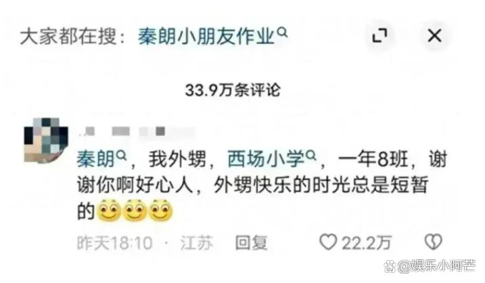Dislike the comment via broken heart icon
This screenshot has width=485, height=283.
point(434,242)
